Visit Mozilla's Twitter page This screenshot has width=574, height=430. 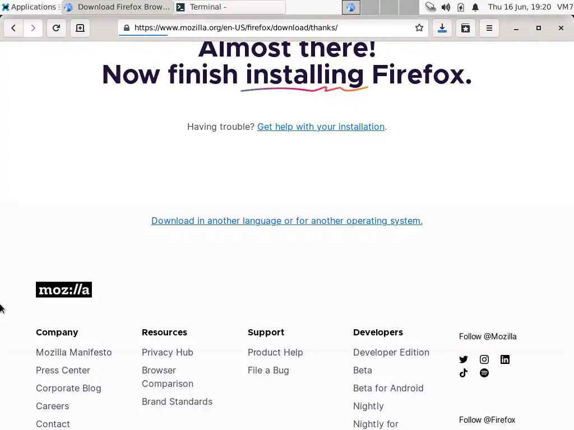[464, 359]
